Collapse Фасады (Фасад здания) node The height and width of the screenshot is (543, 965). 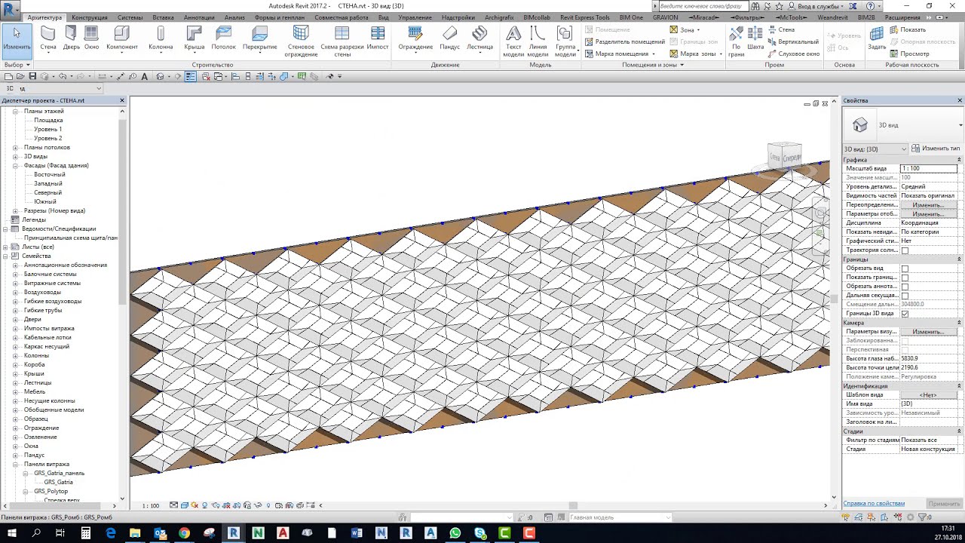15,166
